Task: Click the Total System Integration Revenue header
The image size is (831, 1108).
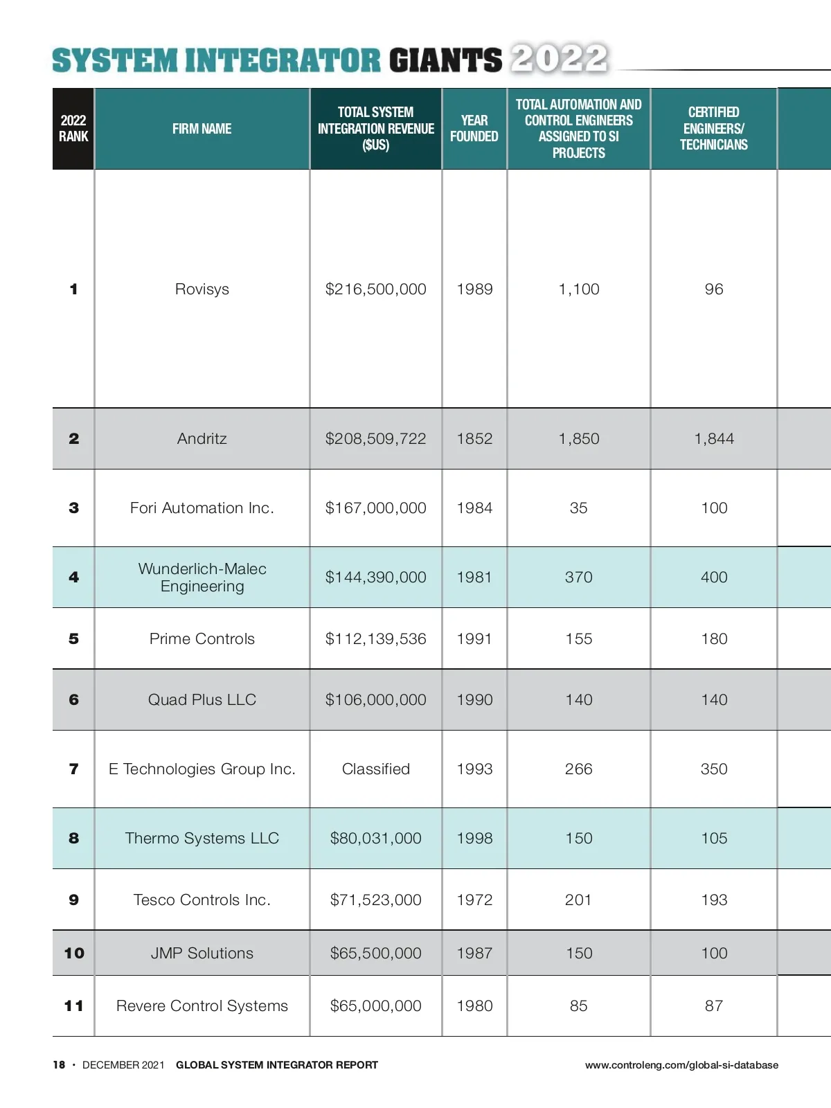Action: click(x=375, y=129)
